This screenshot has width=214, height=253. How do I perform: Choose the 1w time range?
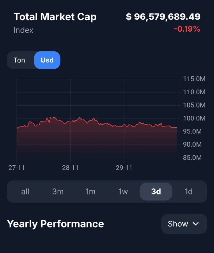tap(123, 192)
